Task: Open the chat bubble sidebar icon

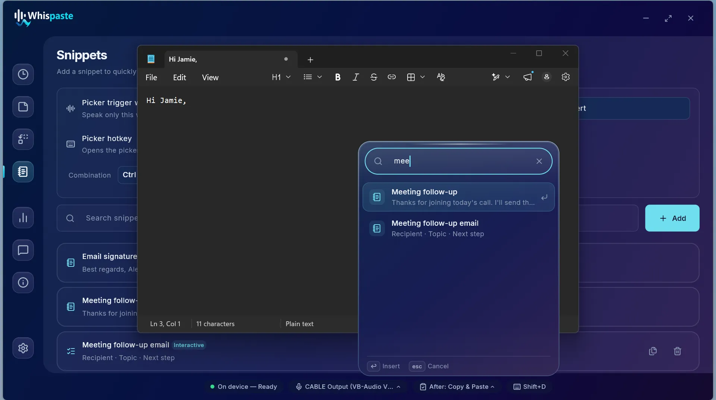Action: pyautogui.click(x=23, y=250)
